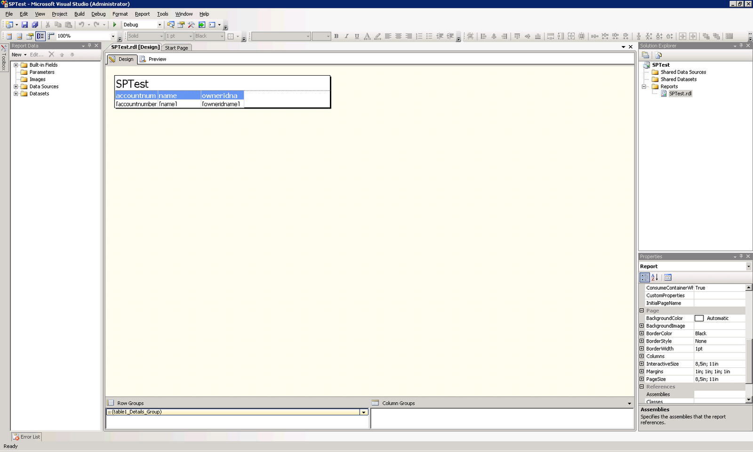
Task: Click the Save floppy disk icon
Action: [24, 24]
